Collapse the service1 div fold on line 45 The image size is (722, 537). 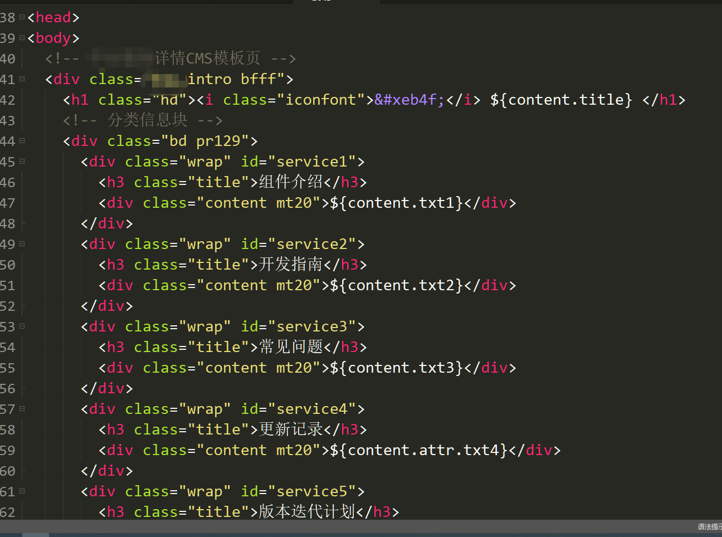coord(22,162)
